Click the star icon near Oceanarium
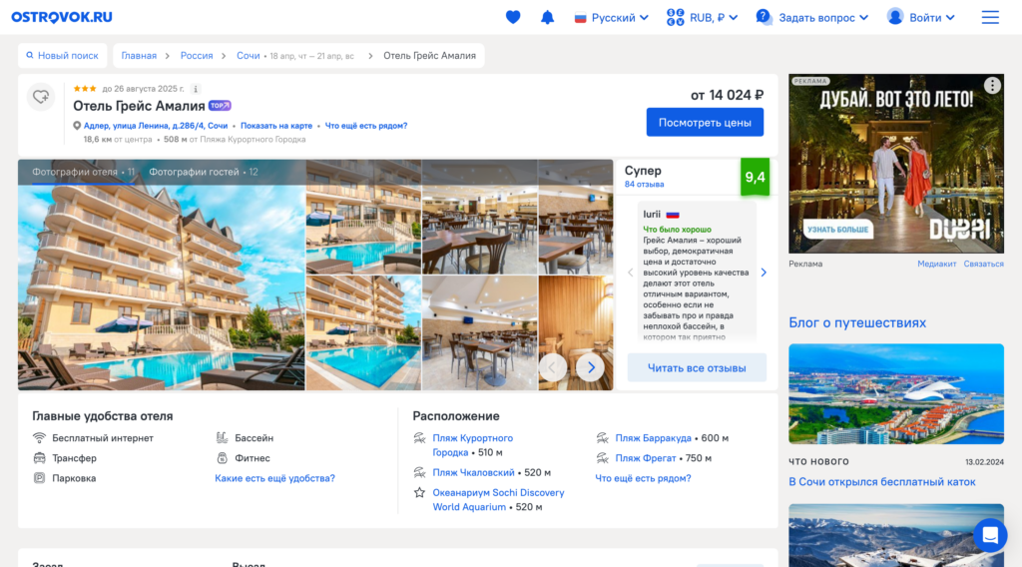This screenshot has width=1022, height=567. click(420, 493)
